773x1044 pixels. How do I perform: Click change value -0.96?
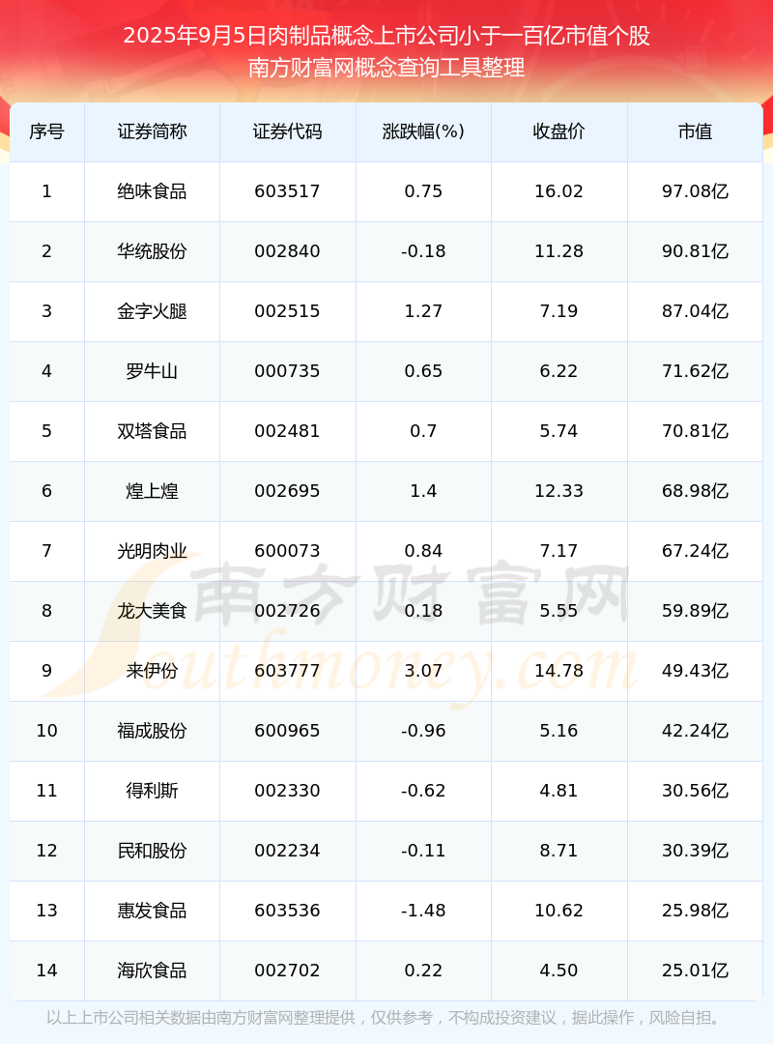[423, 731]
